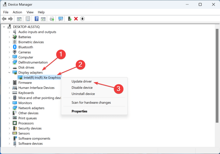This screenshot has width=220, height=154.
Task: Click the red X uninstall device icon
Action: (76, 19)
